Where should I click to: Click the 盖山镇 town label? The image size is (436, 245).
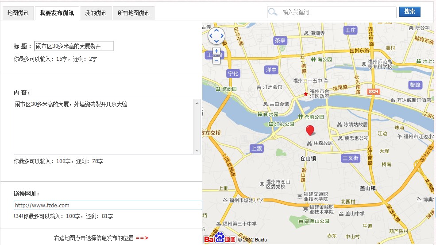pyautogui.click(x=368, y=188)
